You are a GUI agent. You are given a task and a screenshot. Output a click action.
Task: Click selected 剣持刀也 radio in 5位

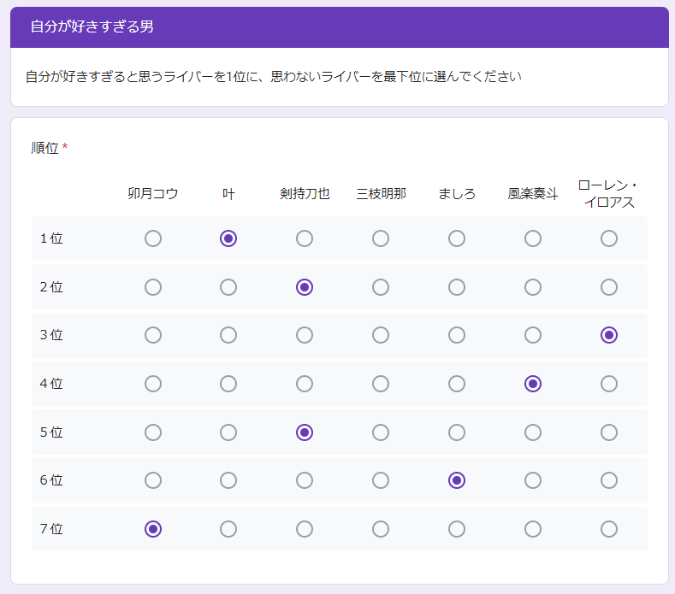305,432
